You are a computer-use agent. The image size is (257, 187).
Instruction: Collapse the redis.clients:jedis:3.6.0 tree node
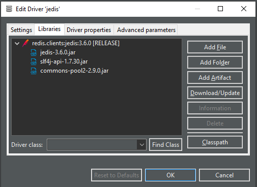(17, 43)
